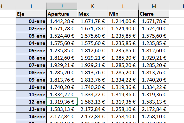Viewport: 184px width, 123px height.
Task: Click the Max header cell
Action: pos(92,14)
